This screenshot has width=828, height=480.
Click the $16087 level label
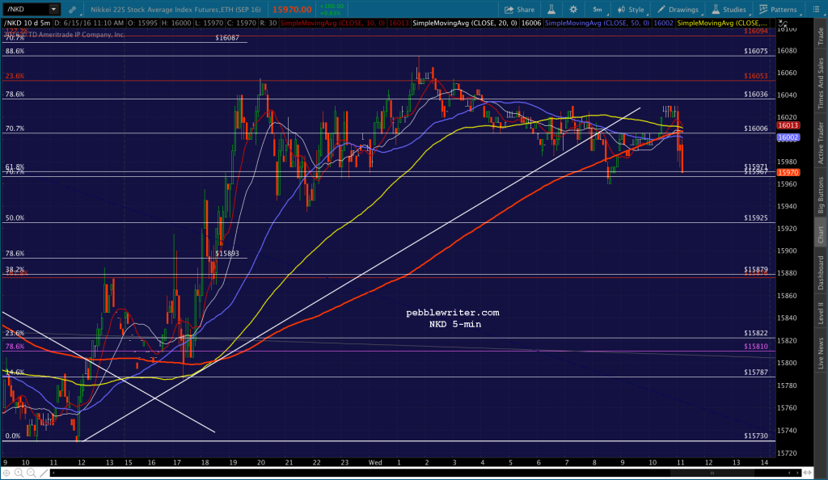pos(227,38)
